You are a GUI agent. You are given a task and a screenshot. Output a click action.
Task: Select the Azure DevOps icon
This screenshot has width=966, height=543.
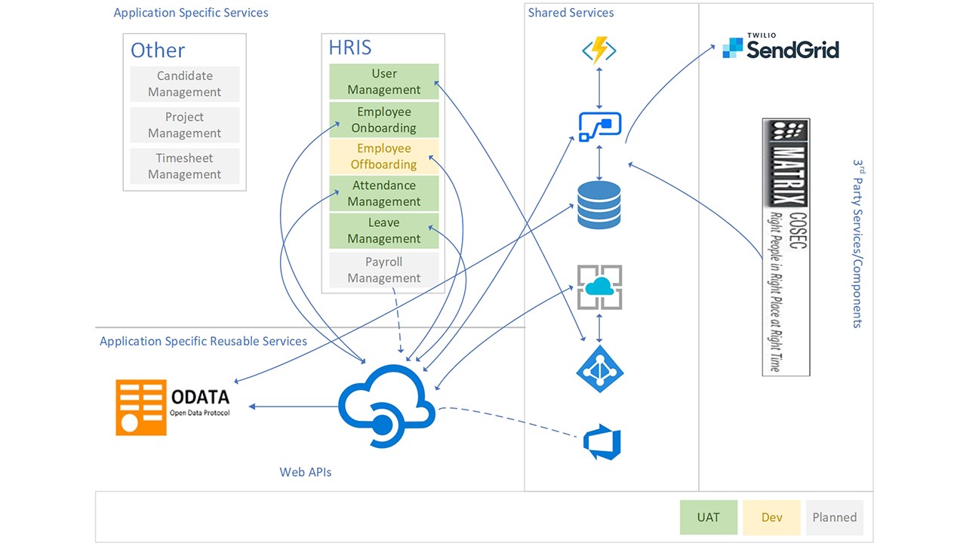tap(602, 443)
